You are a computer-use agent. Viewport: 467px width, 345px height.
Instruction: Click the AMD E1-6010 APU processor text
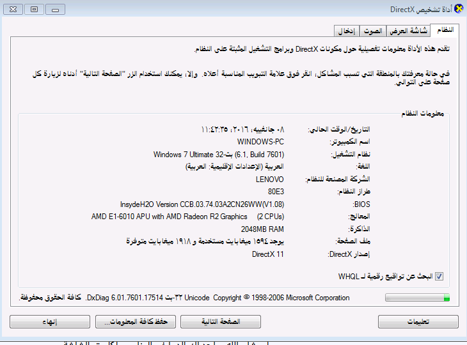pyautogui.click(x=187, y=217)
